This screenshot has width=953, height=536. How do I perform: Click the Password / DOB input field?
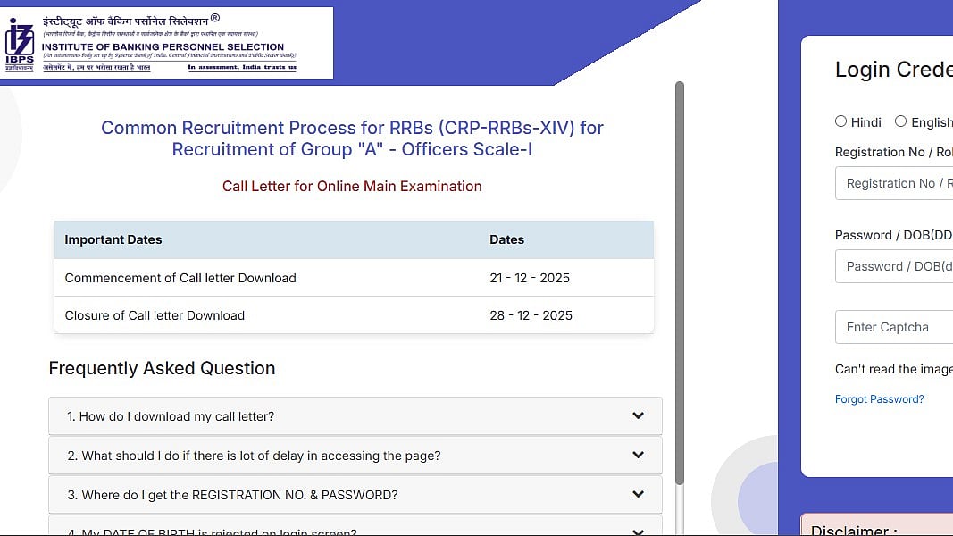(898, 265)
